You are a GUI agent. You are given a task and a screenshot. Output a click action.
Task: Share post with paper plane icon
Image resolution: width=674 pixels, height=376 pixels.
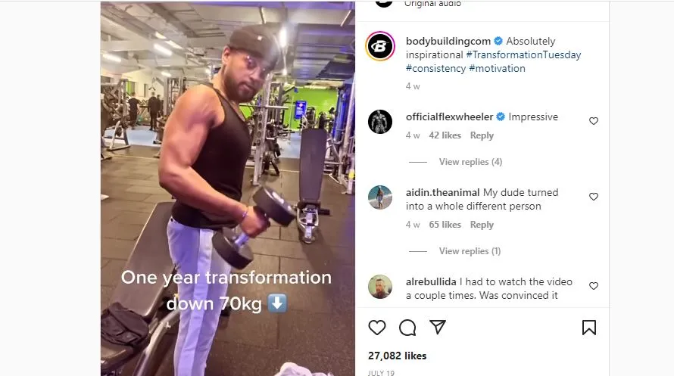coord(437,328)
